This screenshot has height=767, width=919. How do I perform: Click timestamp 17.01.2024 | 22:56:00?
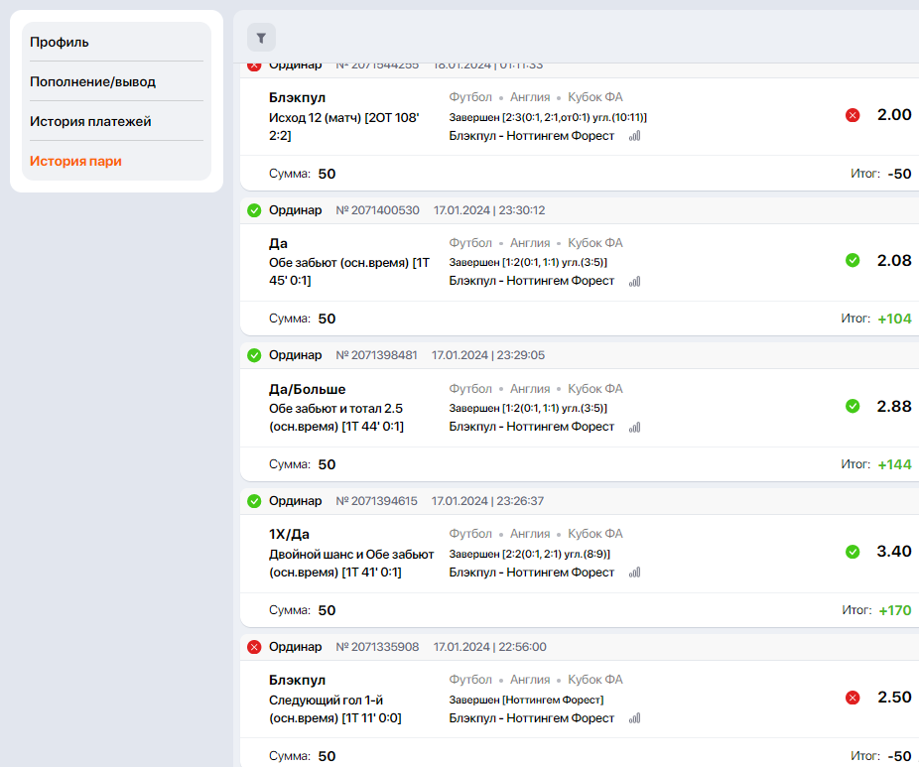click(x=490, y=647)
